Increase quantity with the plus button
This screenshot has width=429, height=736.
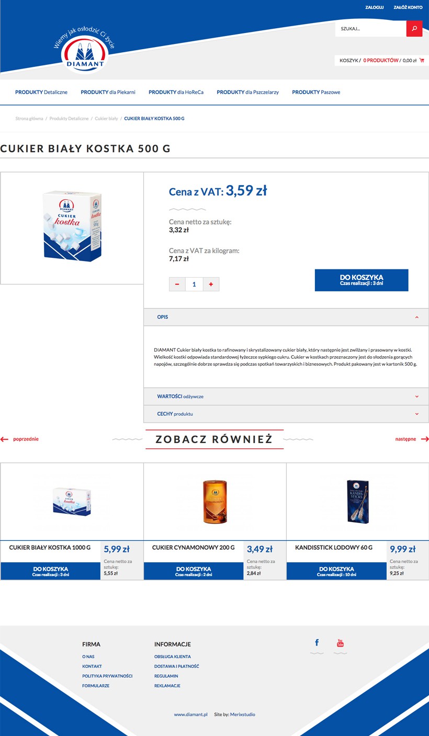(x=211, y=284)
